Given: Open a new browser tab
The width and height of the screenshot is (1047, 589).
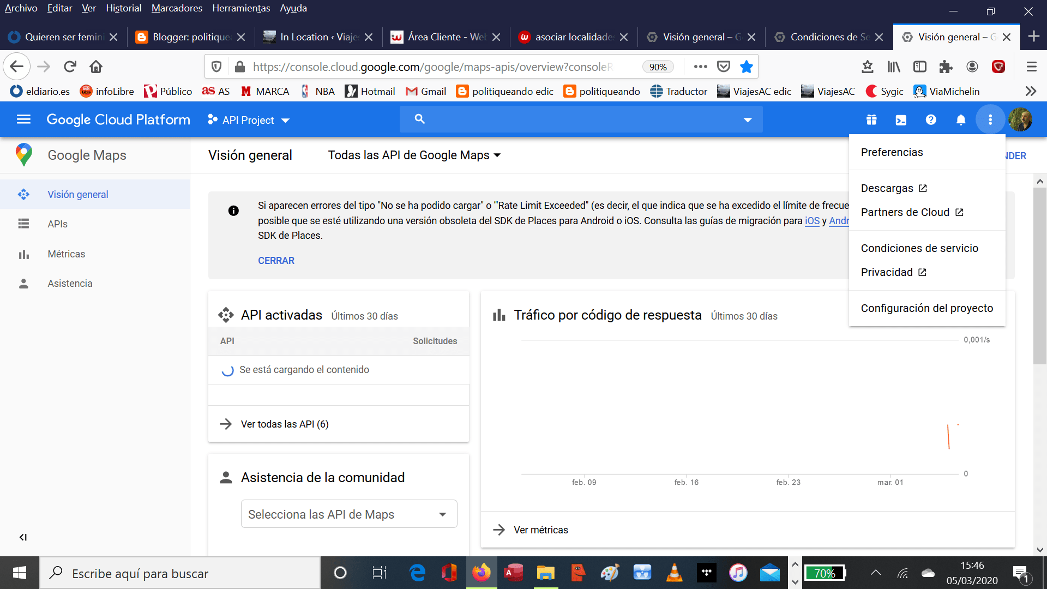Looking at the screenshot, I should pyautogui.click(x=1033, y=37).
